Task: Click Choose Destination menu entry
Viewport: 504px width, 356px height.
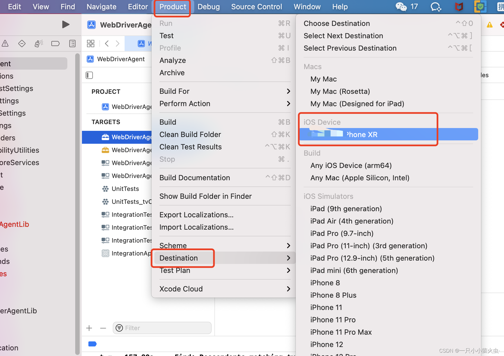Action: (389, 23)
